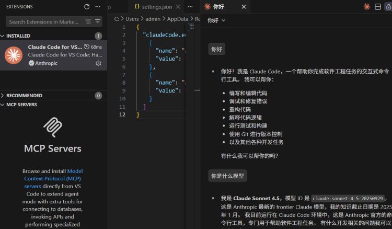Screen dimensions: 392x229
Task: Click 使用 Git 进行版本控制 bullet
Action: coord(256,134)
